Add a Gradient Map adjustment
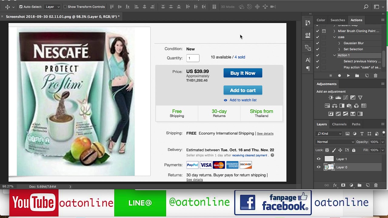 pyautogui.click(x=360, y=114)
